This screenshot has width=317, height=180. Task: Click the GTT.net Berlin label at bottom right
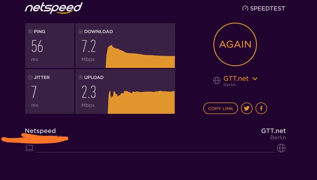pyautogui.click(x=273, y=134)
